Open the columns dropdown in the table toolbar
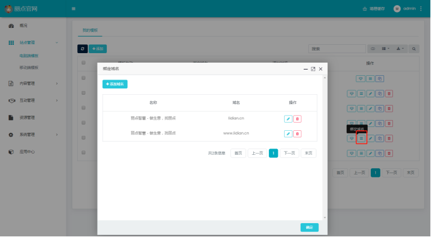This screenshot has width=431, height=237. [x=385, y=49]
